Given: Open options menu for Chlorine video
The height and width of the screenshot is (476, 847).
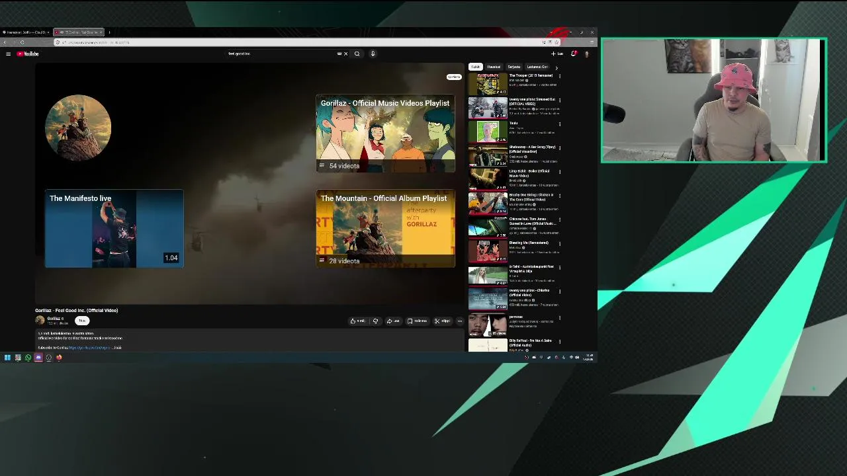Looking at the screenshot, I should point(560,290).
